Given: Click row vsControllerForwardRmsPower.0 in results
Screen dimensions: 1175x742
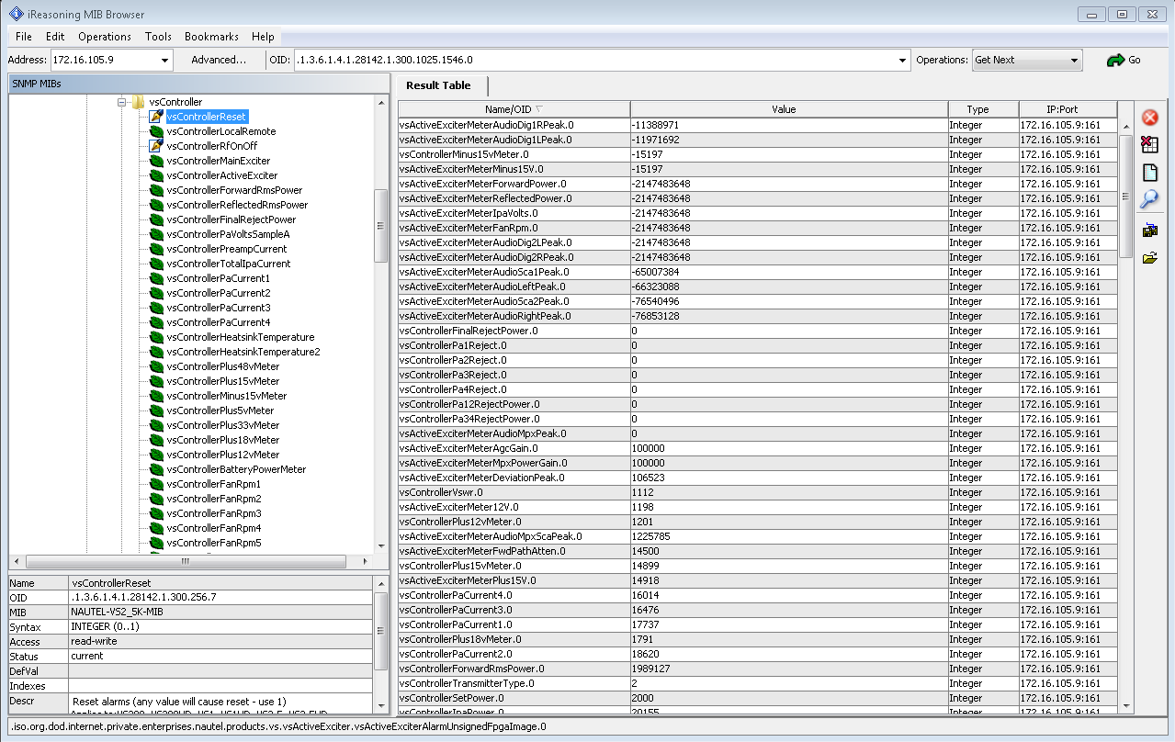Looking at the screenshot, I should (x=758, y=669).
